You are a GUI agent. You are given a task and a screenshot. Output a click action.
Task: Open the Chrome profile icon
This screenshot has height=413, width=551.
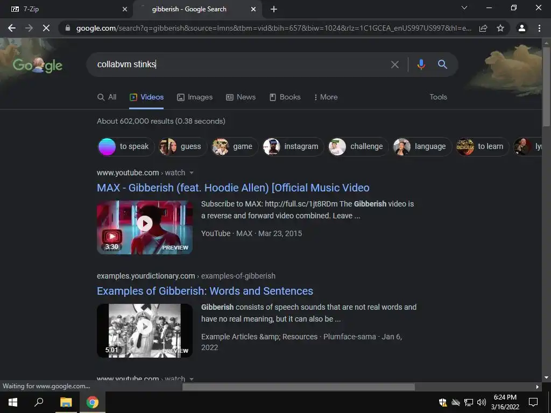click(x=522, y=28)
